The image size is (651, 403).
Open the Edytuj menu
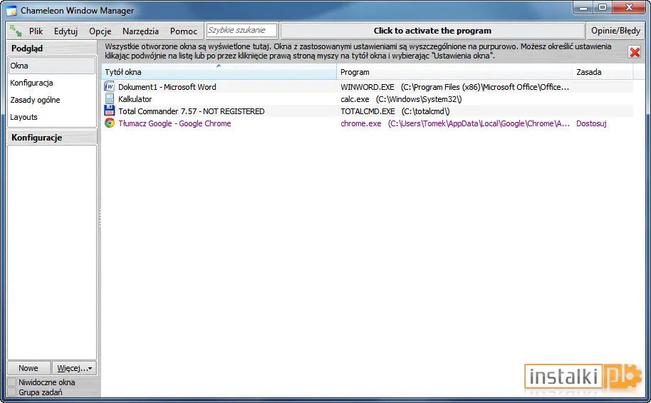[x=66, y=31]
